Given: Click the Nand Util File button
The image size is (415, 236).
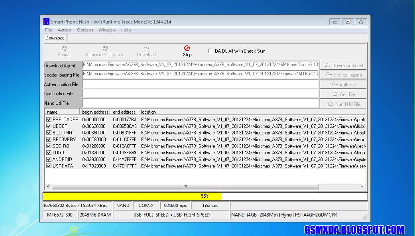Looking at the screenshot, I should pos(343,104).
